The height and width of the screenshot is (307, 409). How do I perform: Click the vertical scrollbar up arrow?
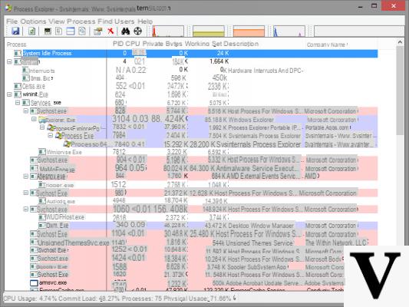tap(400, 42)
